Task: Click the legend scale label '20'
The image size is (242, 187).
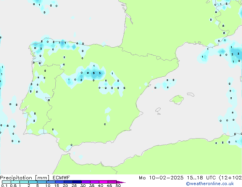Action: click(65, 185)
